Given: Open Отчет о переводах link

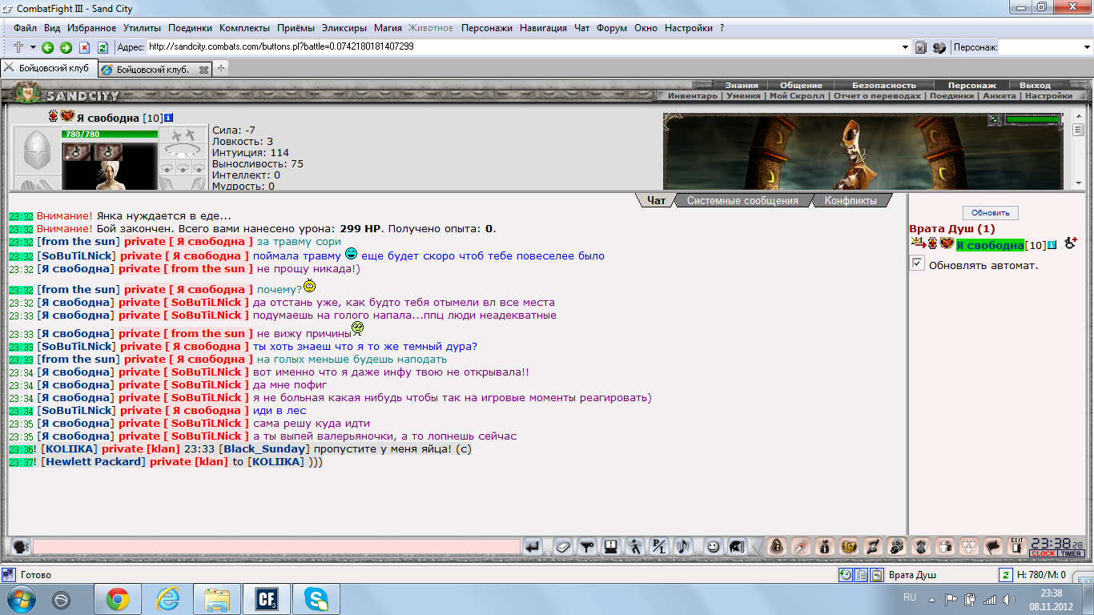Looking at the screenshot, I should 877,95.
